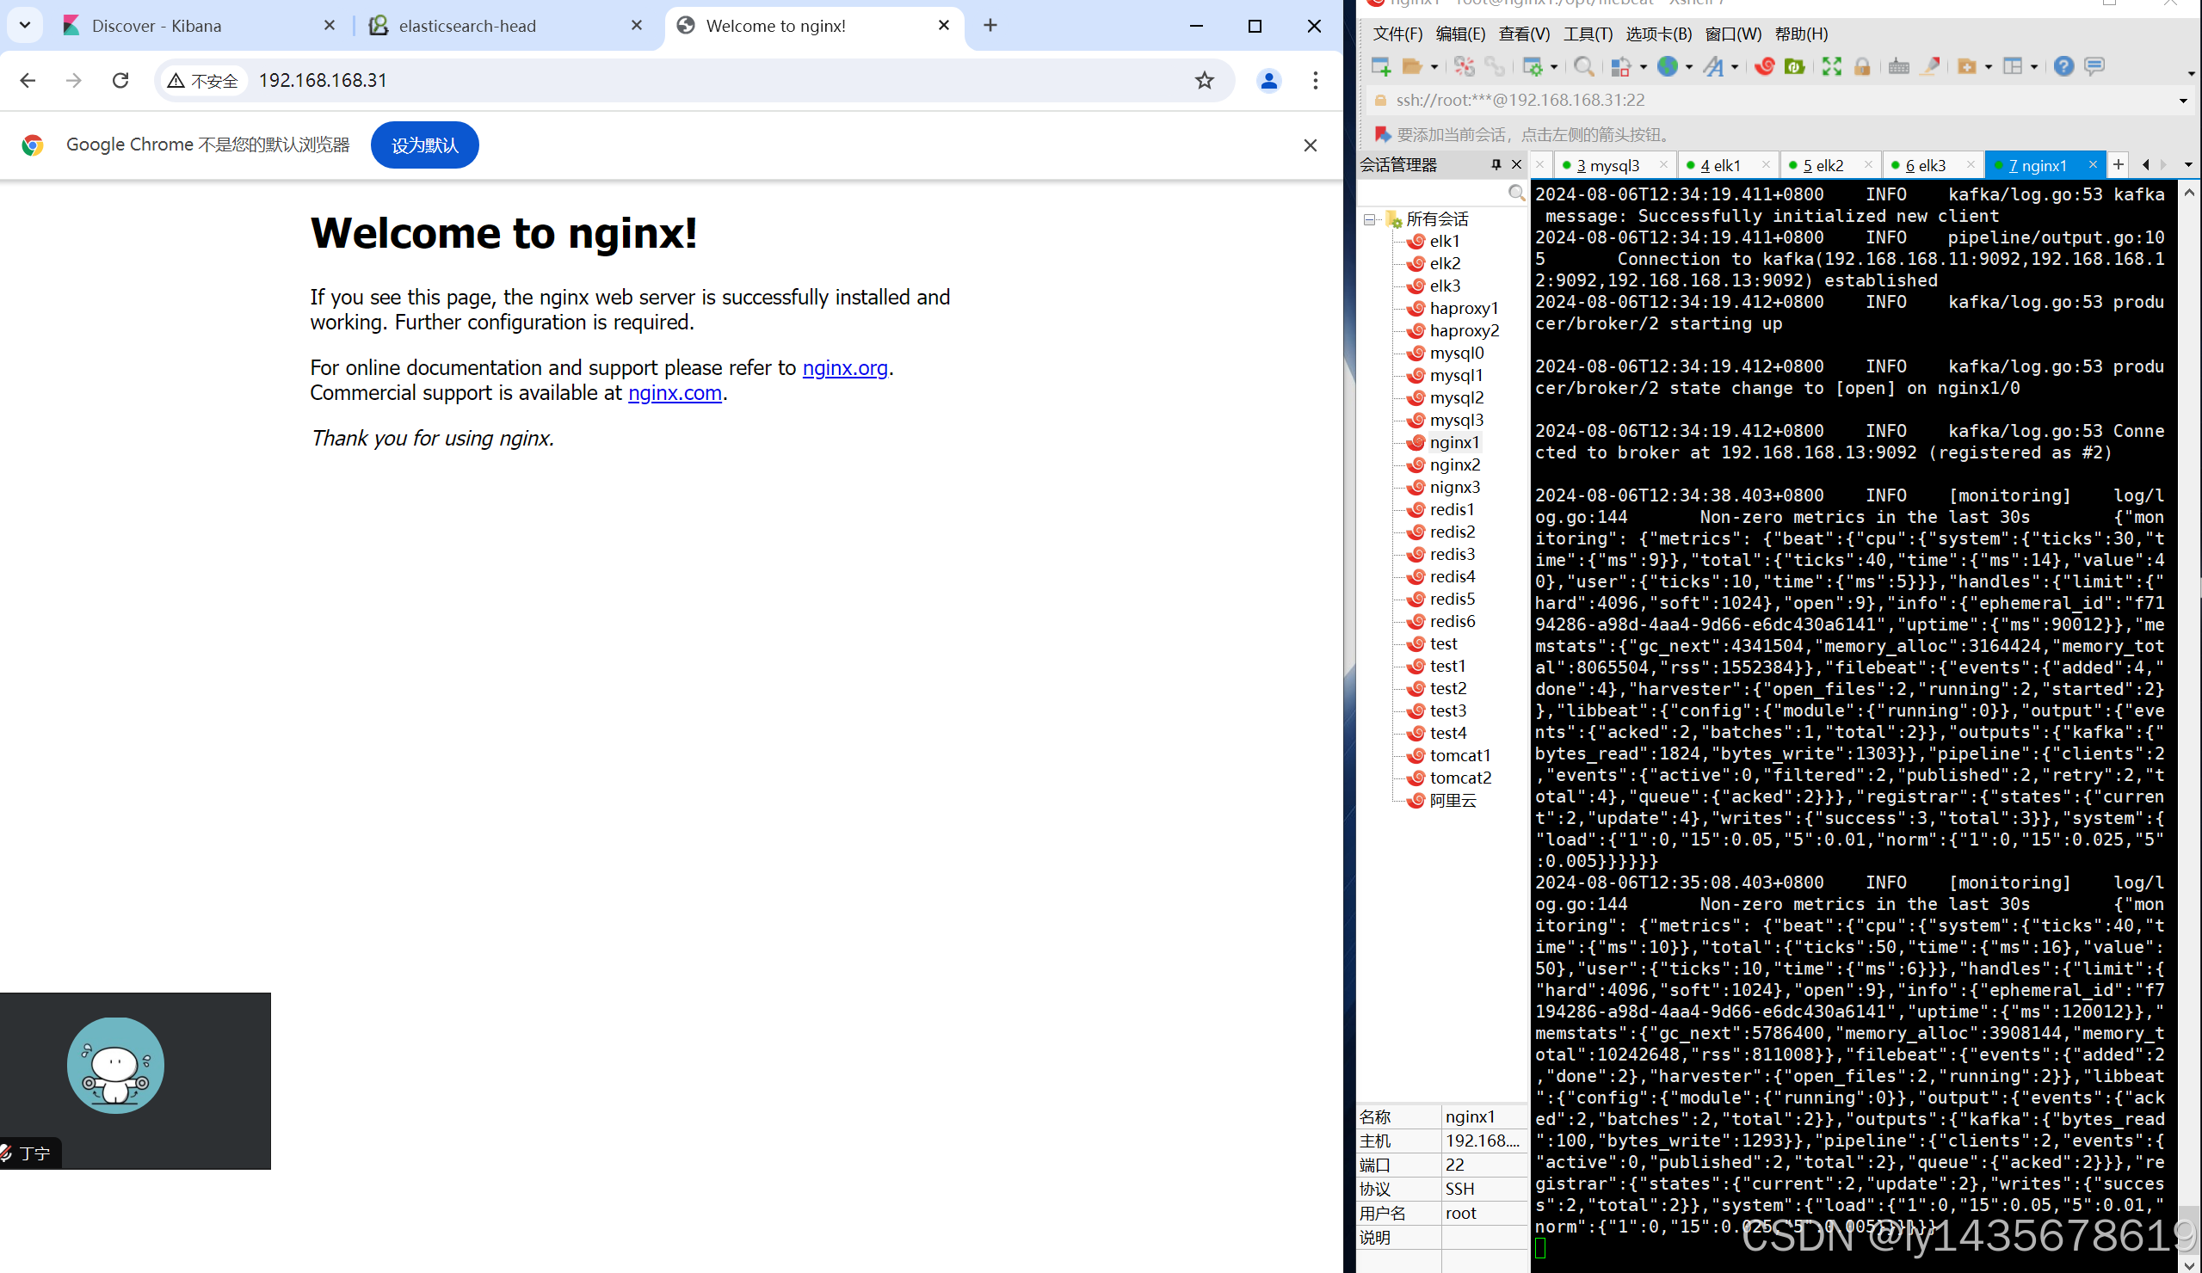This screenshot has width=2202, height=1273.
Task: Click the Lock screen padlock icon in Xshell
Action: tap(1862, 66)
